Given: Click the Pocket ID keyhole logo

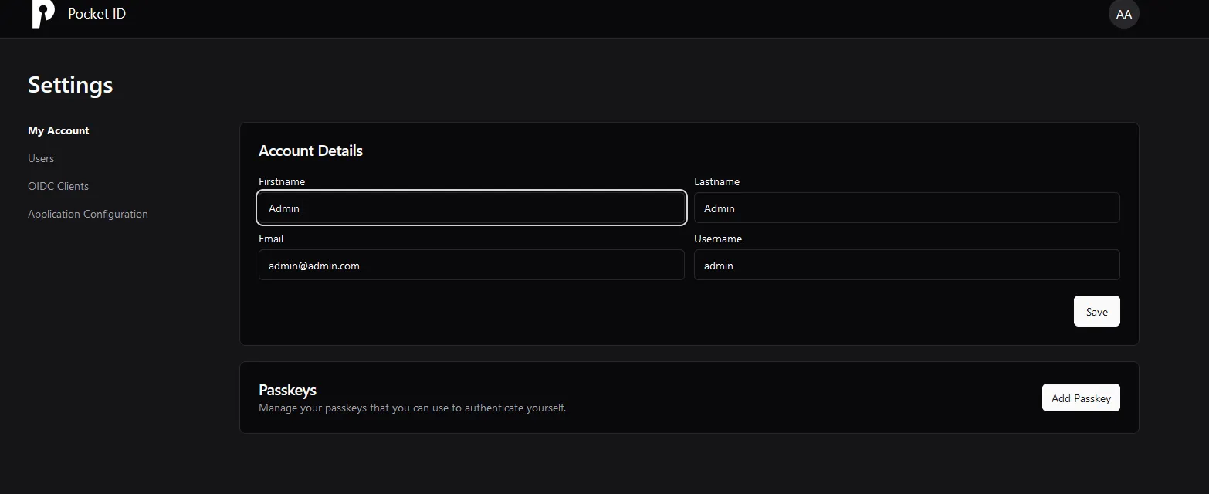Looking at the screenshot, I should tap(43, 14).
